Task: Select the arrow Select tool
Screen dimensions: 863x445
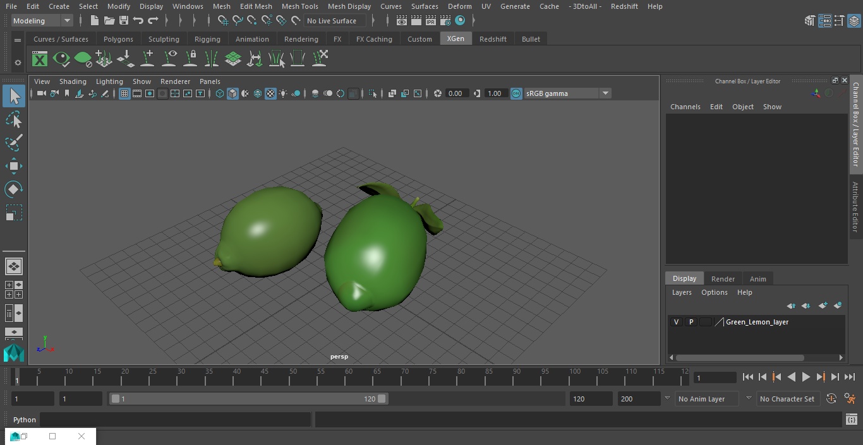Action: (14, 96)
